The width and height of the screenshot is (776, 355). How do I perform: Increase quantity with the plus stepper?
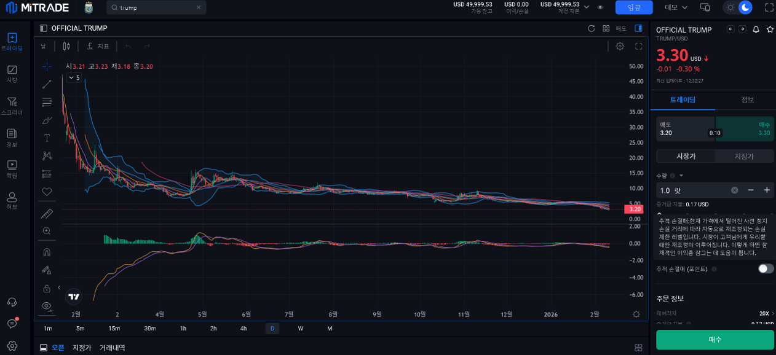point(767,190)
